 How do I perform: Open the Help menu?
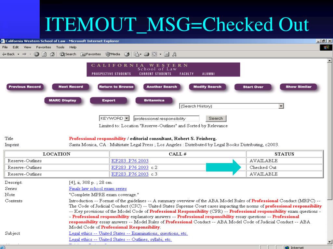pos(73,47)
